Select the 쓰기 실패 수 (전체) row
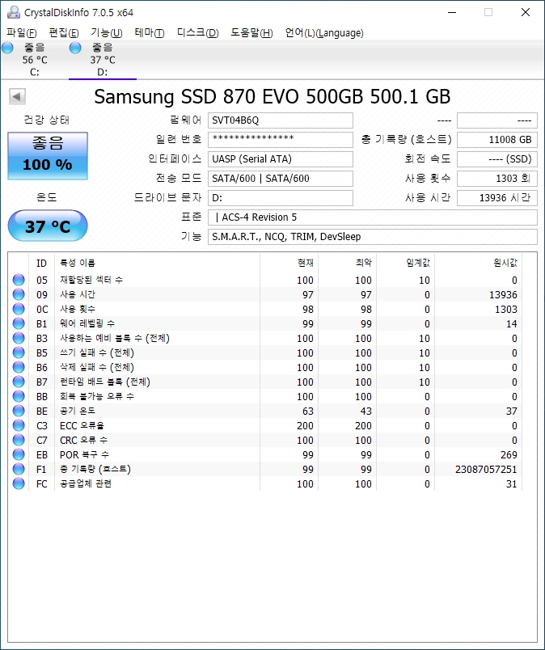The image size is (545, 650). (265, 352)
